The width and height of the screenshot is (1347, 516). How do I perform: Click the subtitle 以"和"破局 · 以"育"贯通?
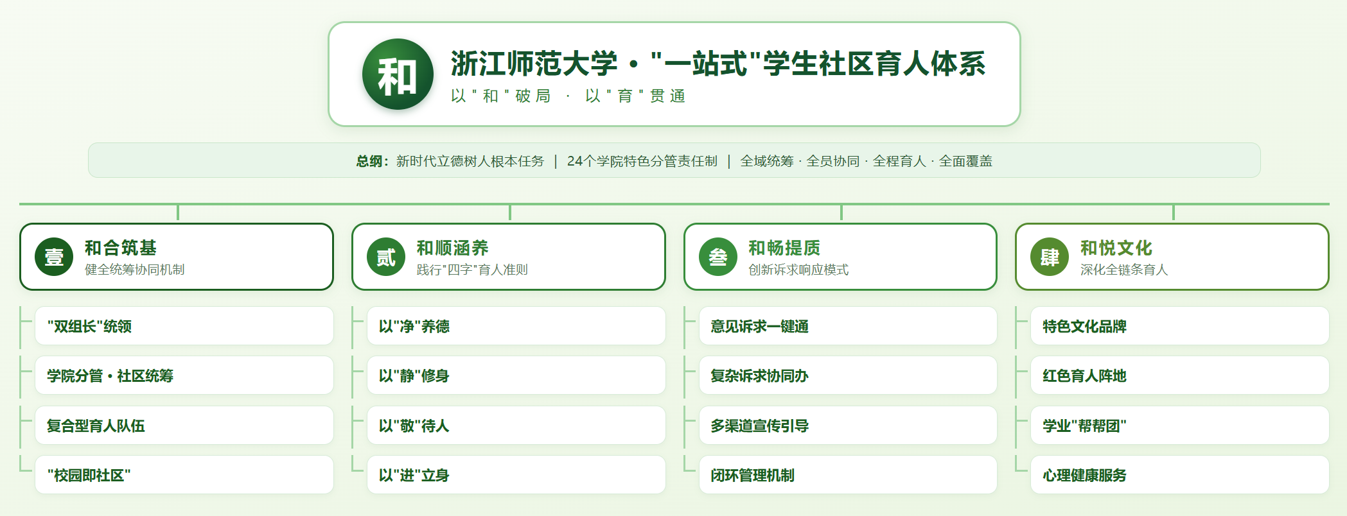[x=568, y=96]
